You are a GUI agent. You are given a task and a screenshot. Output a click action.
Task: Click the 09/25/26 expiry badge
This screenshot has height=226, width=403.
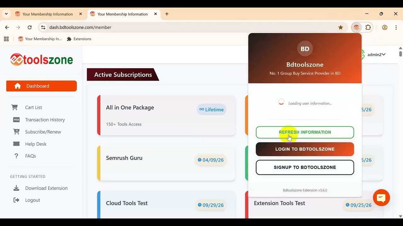pyautogui.click(x=359, y=205)
